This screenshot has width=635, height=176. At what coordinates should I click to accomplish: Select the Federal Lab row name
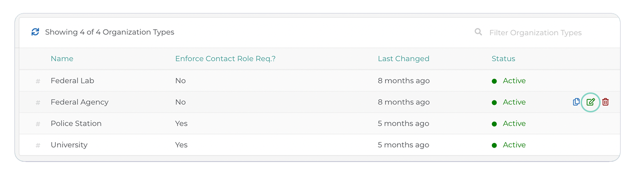tap(73, 81)
